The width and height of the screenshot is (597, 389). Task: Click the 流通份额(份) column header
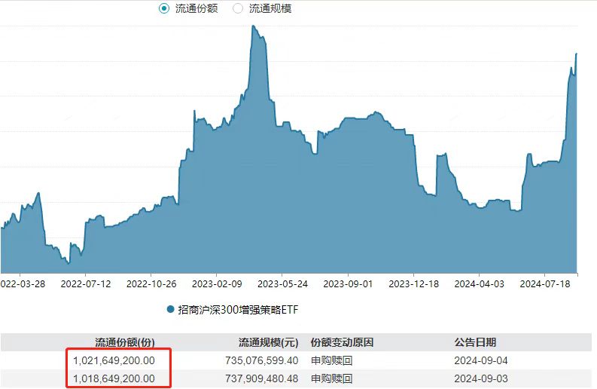pyautogui.click(x=125, y=342)
